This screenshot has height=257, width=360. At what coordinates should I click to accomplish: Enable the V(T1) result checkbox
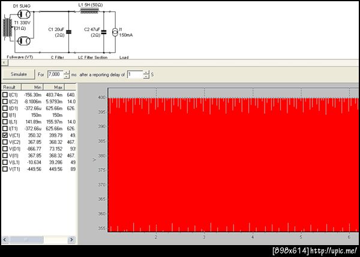tap(5, 169)
